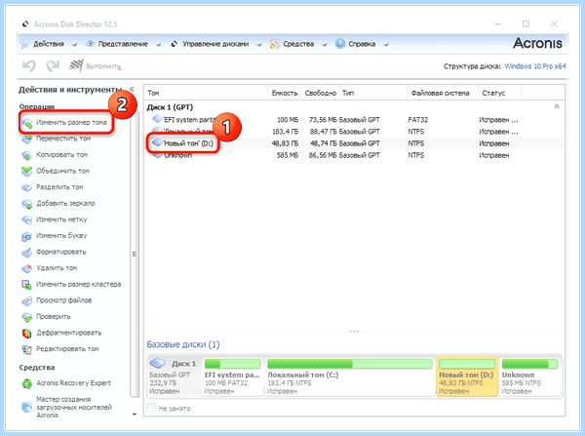
Task: Expand the Действия dropdown arrow
Action: tap(74, 45)
